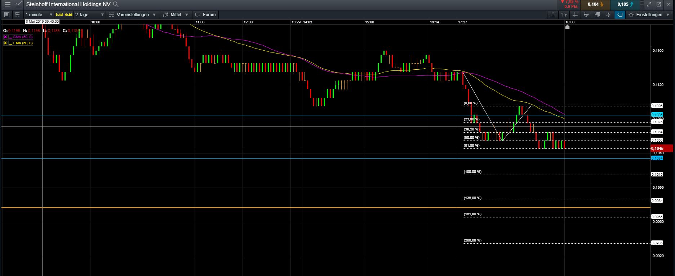This screenshot has height=276, width=675.
Task: Expand chart to fullscreen with arrows icon
Action: (649, 4)
